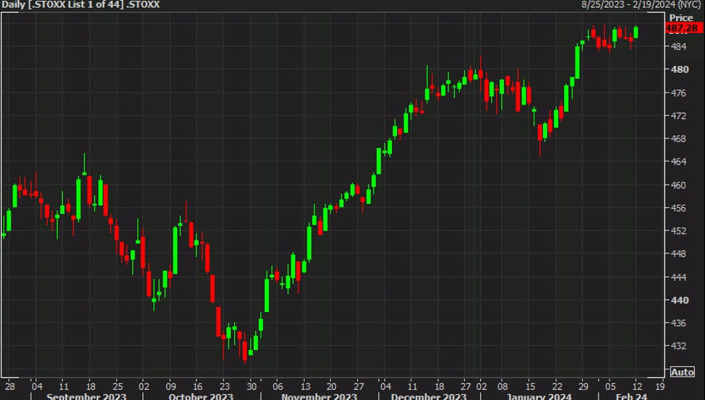Viewport: 705px width, 400px height.
Task: Click the 436 price axis label
Action: [x=678, y=323]
